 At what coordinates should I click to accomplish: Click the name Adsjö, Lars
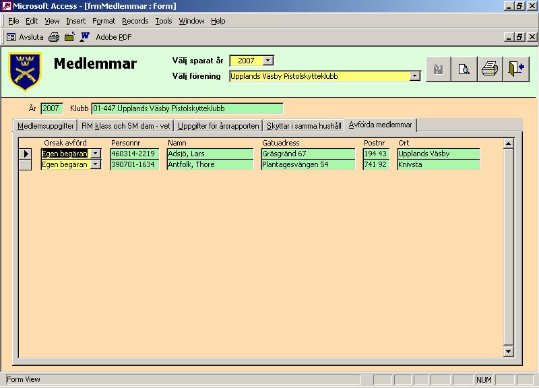click(x=210, y=154)
